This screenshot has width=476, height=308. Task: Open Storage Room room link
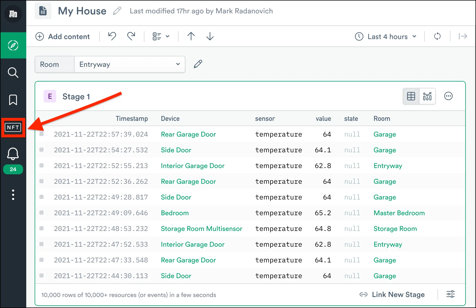click(395, 229)
